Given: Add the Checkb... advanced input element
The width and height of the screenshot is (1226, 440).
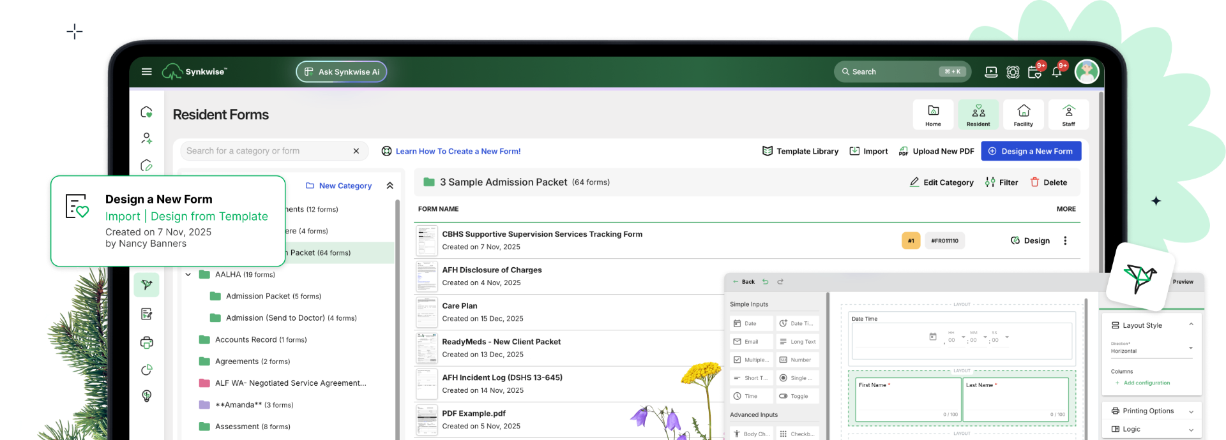Looking at the screenshot, I should tap(798, 434).
